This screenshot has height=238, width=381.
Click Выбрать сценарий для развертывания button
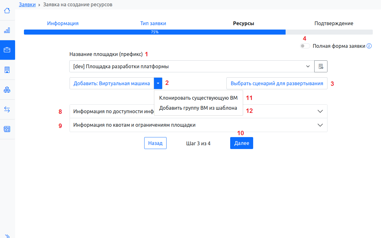tap(277, 83)
